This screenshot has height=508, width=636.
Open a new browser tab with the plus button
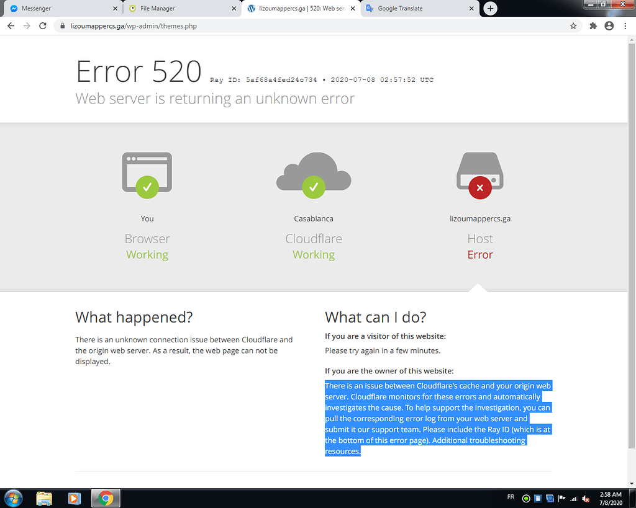pos(489,9)
